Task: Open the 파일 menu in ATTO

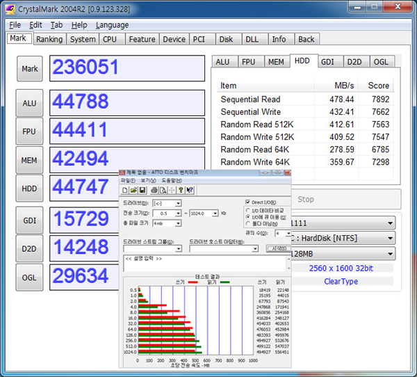Action: 128,181
